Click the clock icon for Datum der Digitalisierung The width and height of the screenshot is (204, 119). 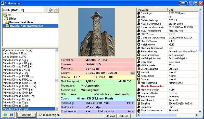click(139, 38)
